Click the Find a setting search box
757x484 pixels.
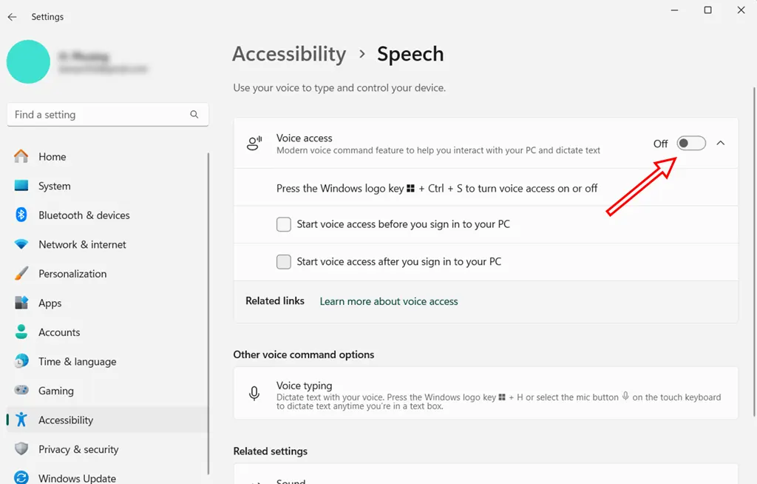[x=107, y=115]
